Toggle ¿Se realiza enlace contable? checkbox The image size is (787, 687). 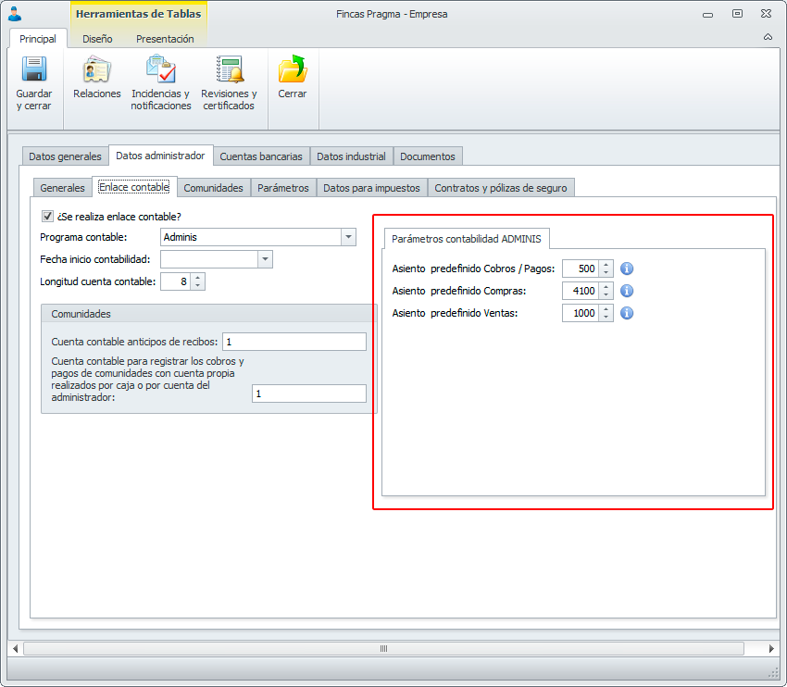point(47,217)
